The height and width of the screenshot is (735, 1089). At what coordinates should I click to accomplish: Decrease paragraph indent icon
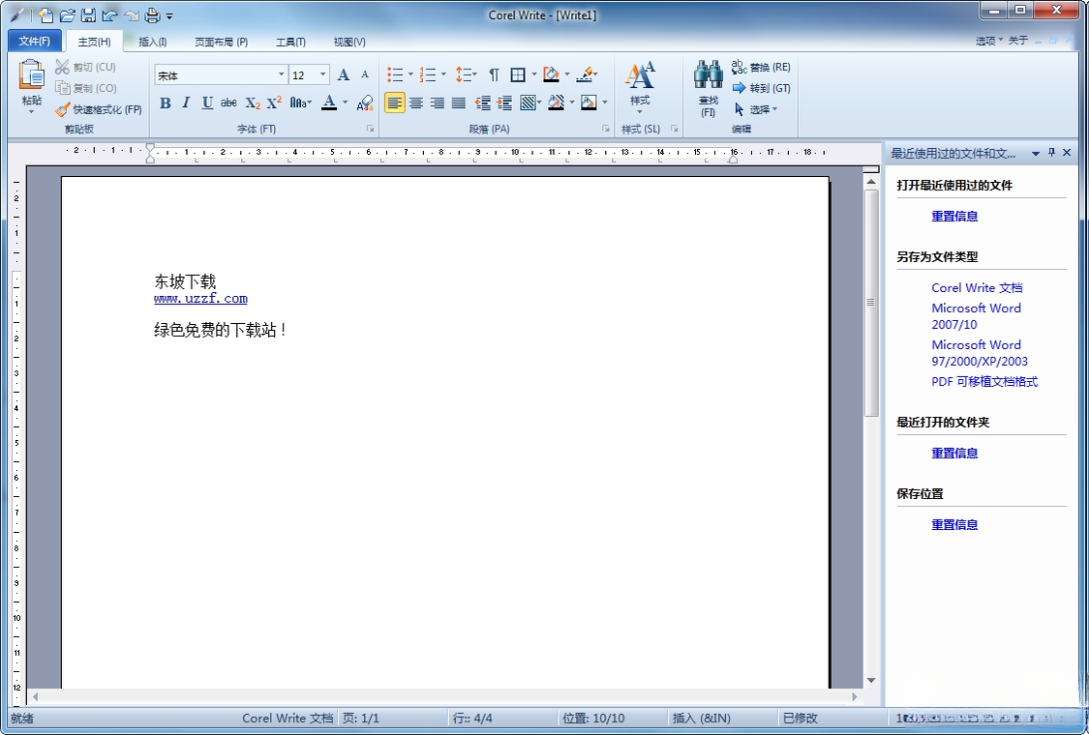pos(483,103)
